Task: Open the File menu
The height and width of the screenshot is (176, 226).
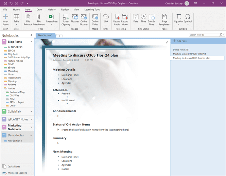Action: (x=5, y=10)
